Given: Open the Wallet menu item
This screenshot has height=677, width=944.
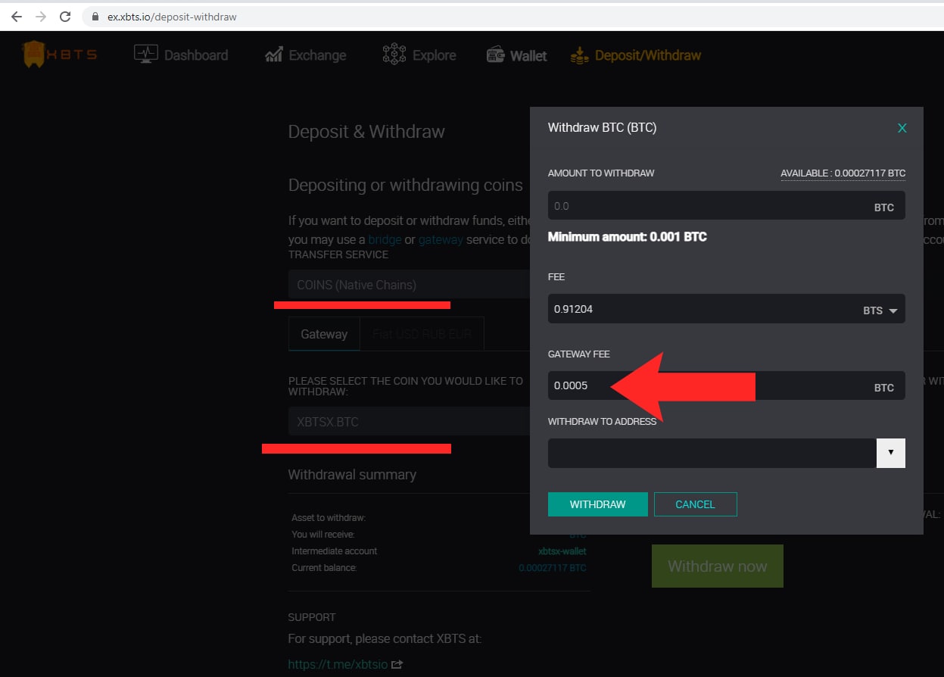Looking at the screenshot, I should coord(517,55).
